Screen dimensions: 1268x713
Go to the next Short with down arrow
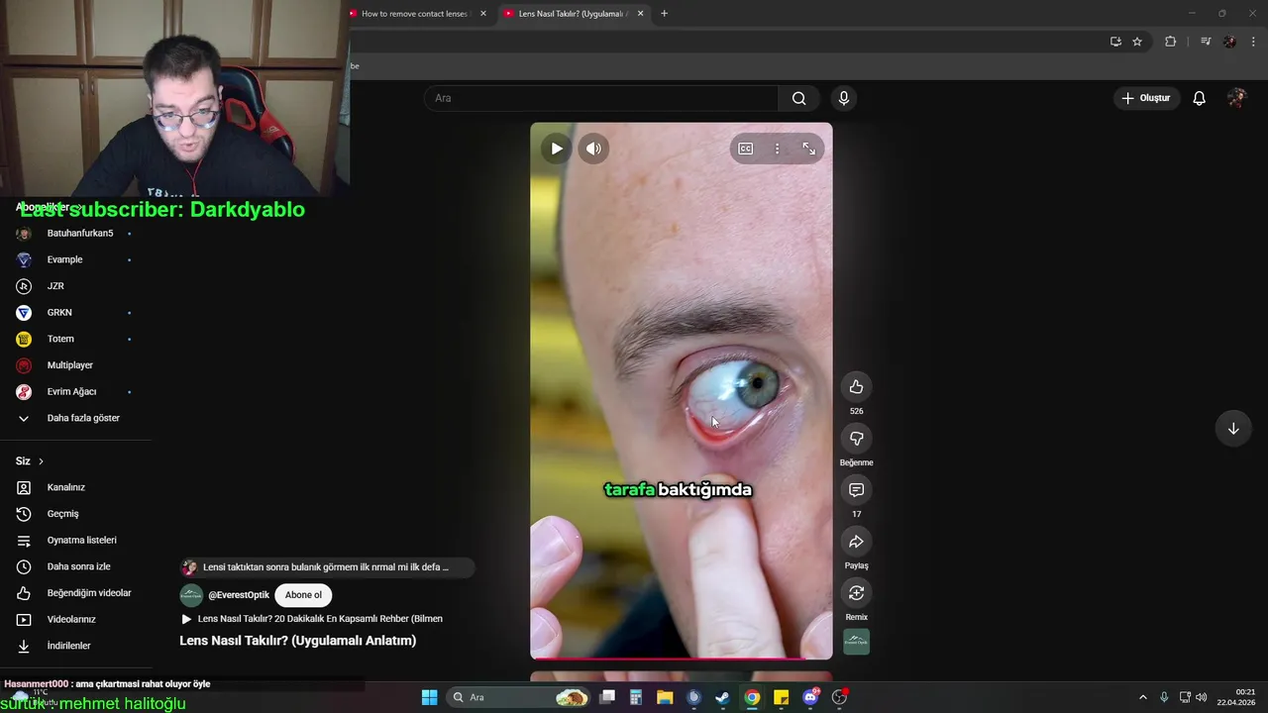tap(1233, 429)
